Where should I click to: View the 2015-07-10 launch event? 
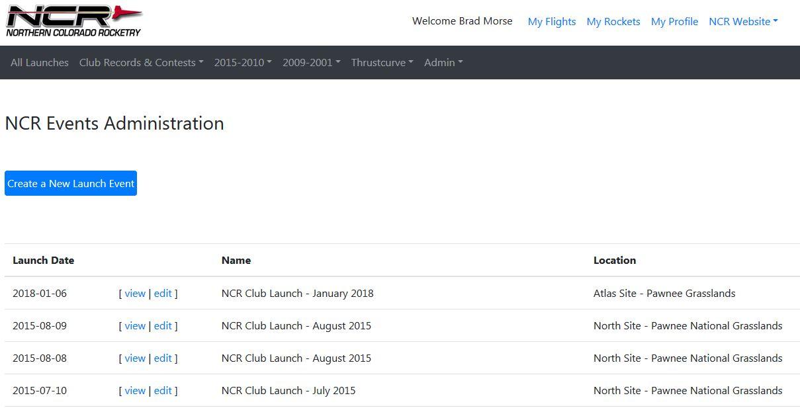tap(135, 390)
